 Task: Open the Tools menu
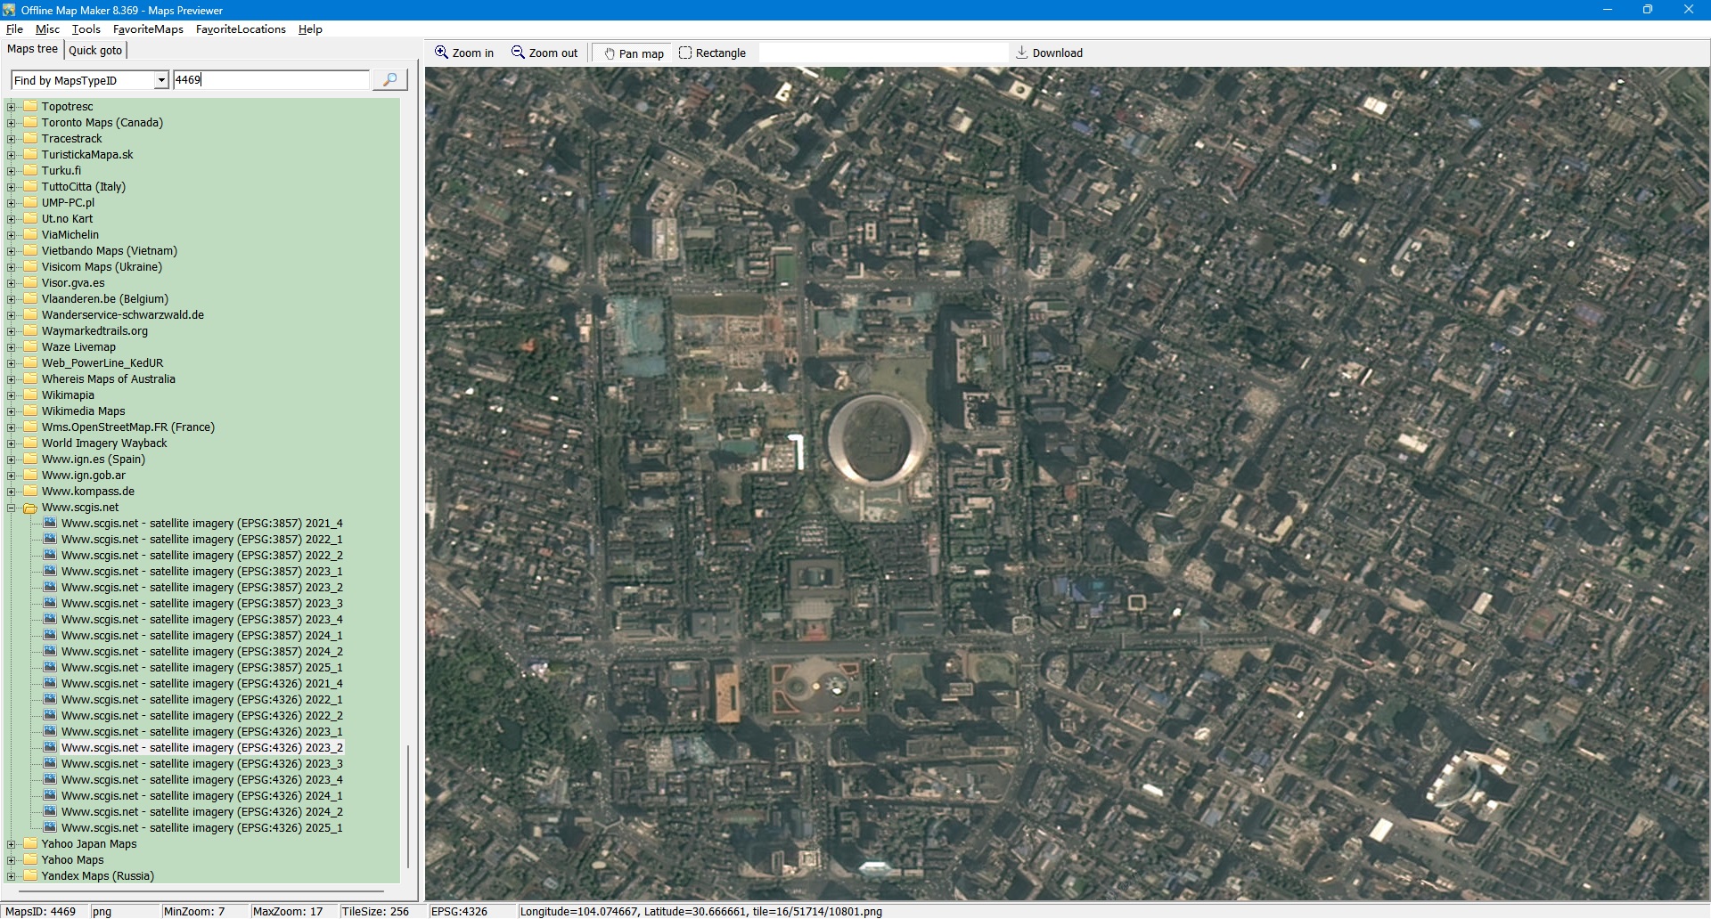tap(86, 29)
